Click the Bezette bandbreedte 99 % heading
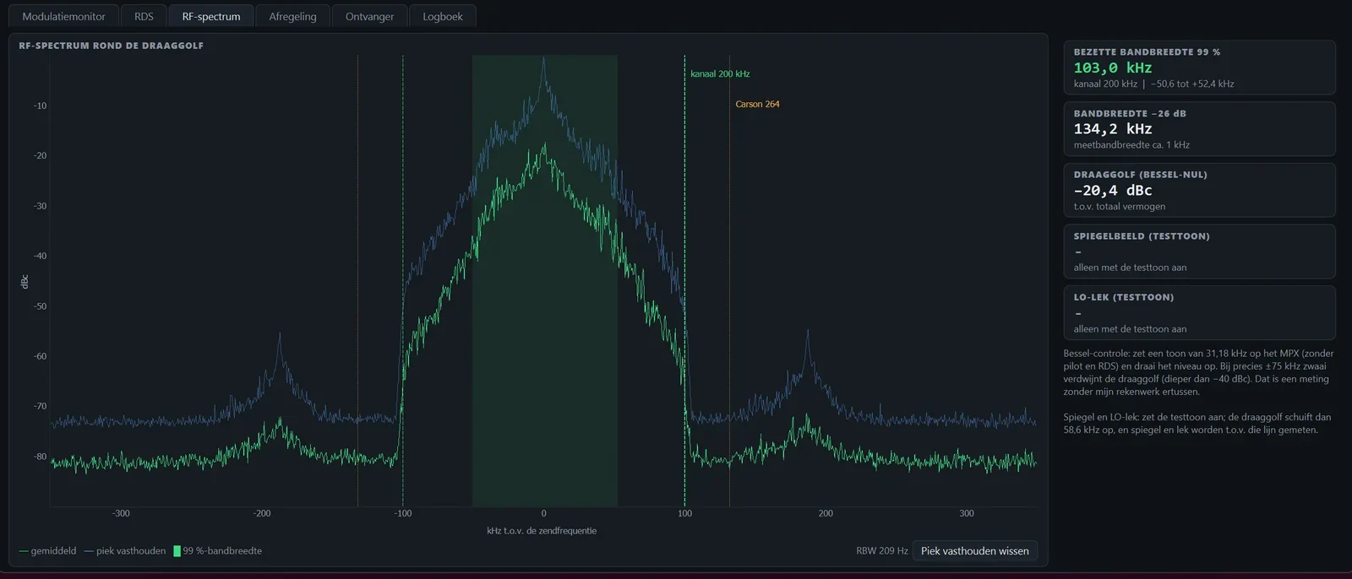The image size is (1352, 579). click(x=1147, y=52)
